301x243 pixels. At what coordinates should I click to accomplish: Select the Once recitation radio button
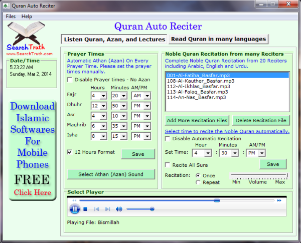pos(198,175)
